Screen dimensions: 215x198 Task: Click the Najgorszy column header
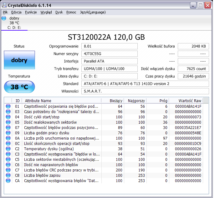tap(135, 101)
